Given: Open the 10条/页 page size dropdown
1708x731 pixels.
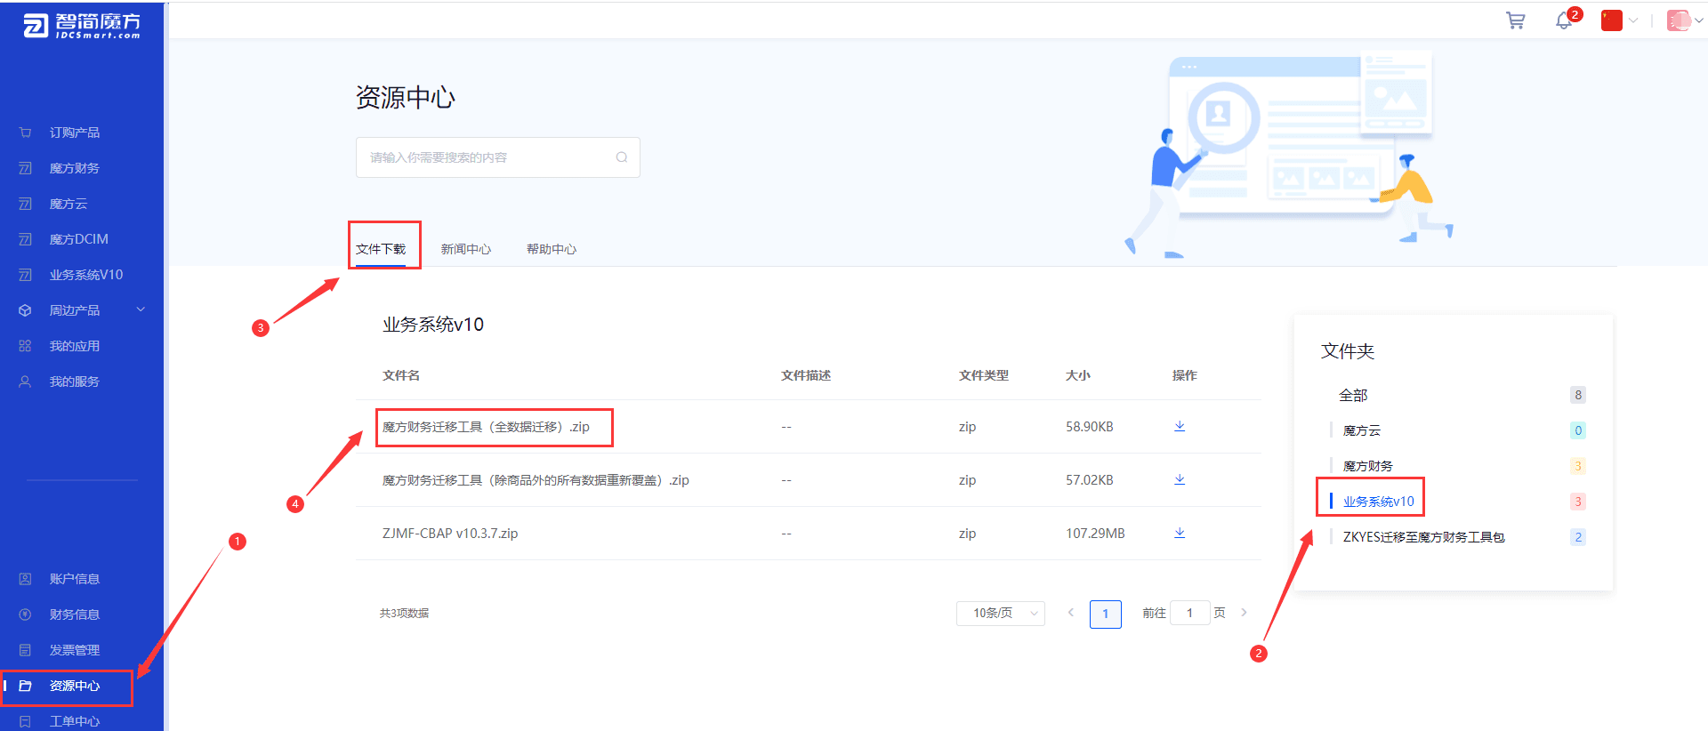Looking at the screenshot, I should point(1001,613).
